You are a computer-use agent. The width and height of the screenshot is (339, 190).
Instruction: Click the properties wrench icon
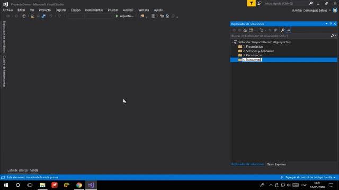282,30
